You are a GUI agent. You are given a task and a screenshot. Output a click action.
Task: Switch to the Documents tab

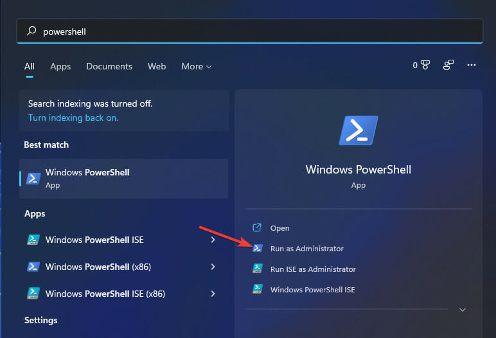[x=109, y=66]
